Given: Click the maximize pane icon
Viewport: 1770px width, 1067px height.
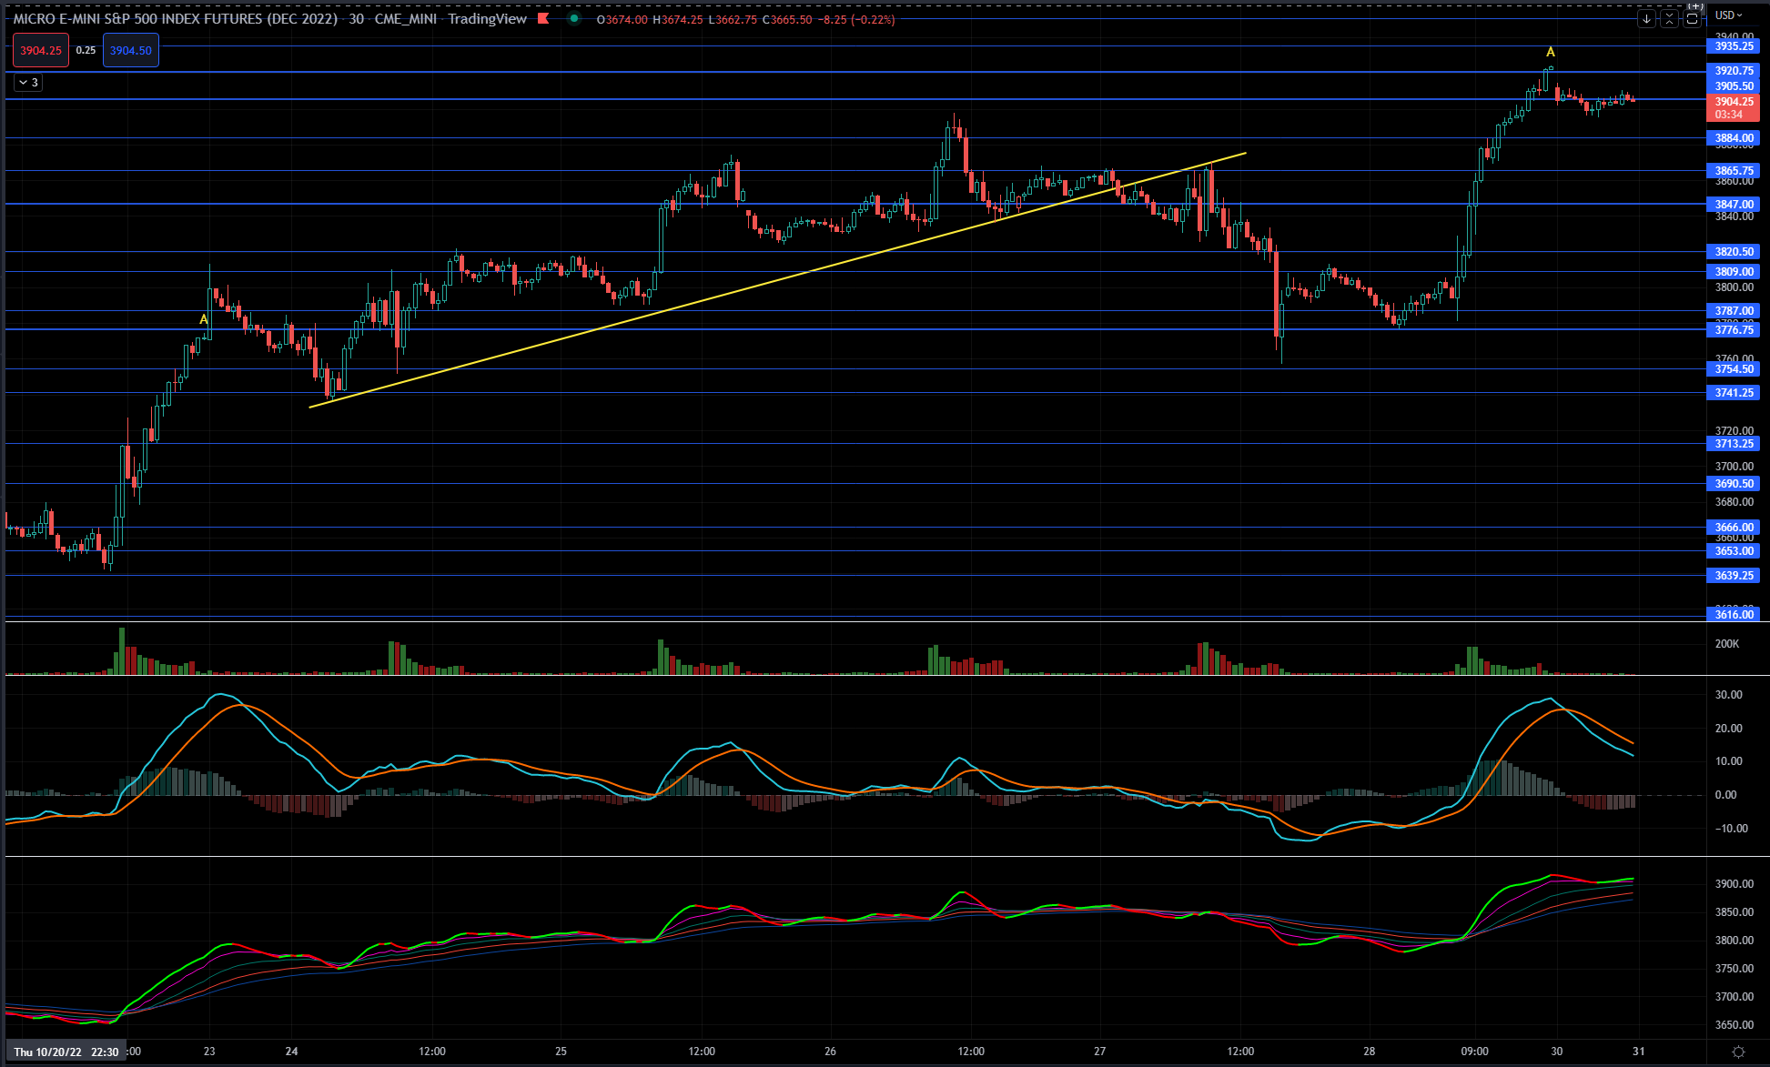Looking at the screenshot, I should pos(1692,18).
